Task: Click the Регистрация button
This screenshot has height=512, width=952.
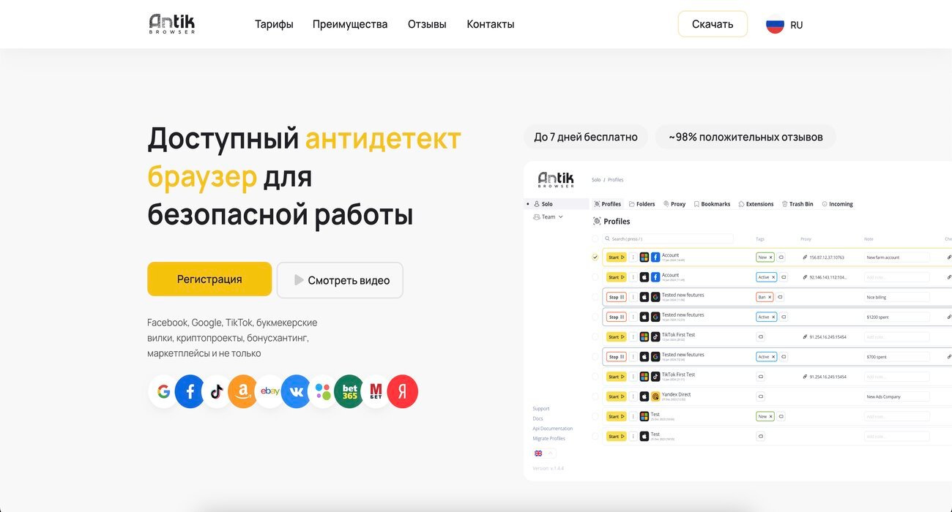Action: 209,279
